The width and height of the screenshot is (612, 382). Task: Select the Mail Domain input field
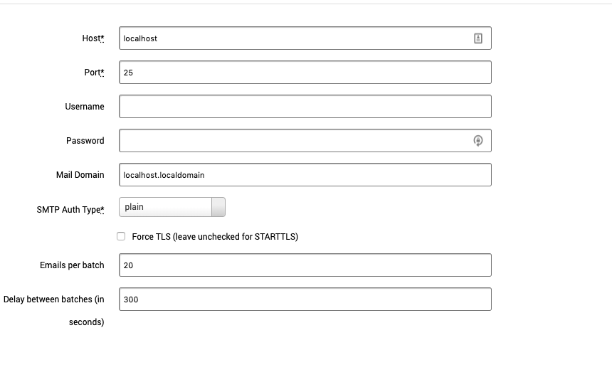click(x=305, y=175)
